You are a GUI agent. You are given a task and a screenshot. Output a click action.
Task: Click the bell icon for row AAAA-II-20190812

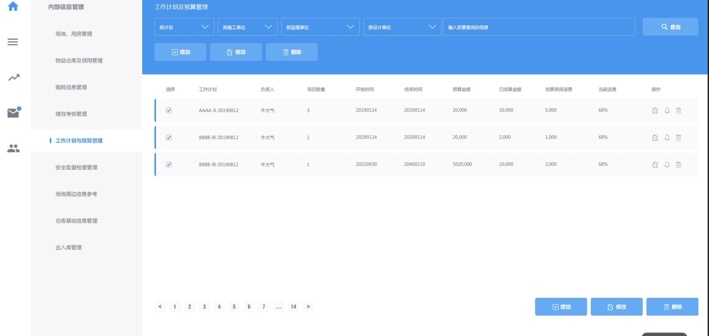pyautogui.click(x=667, y=111)
